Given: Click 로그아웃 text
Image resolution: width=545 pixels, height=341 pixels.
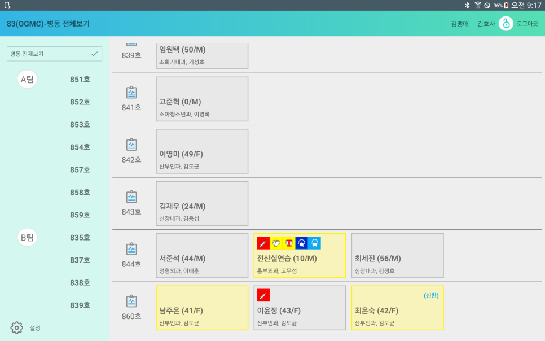Looking at the screenshot, I should (x=528, y=24).
